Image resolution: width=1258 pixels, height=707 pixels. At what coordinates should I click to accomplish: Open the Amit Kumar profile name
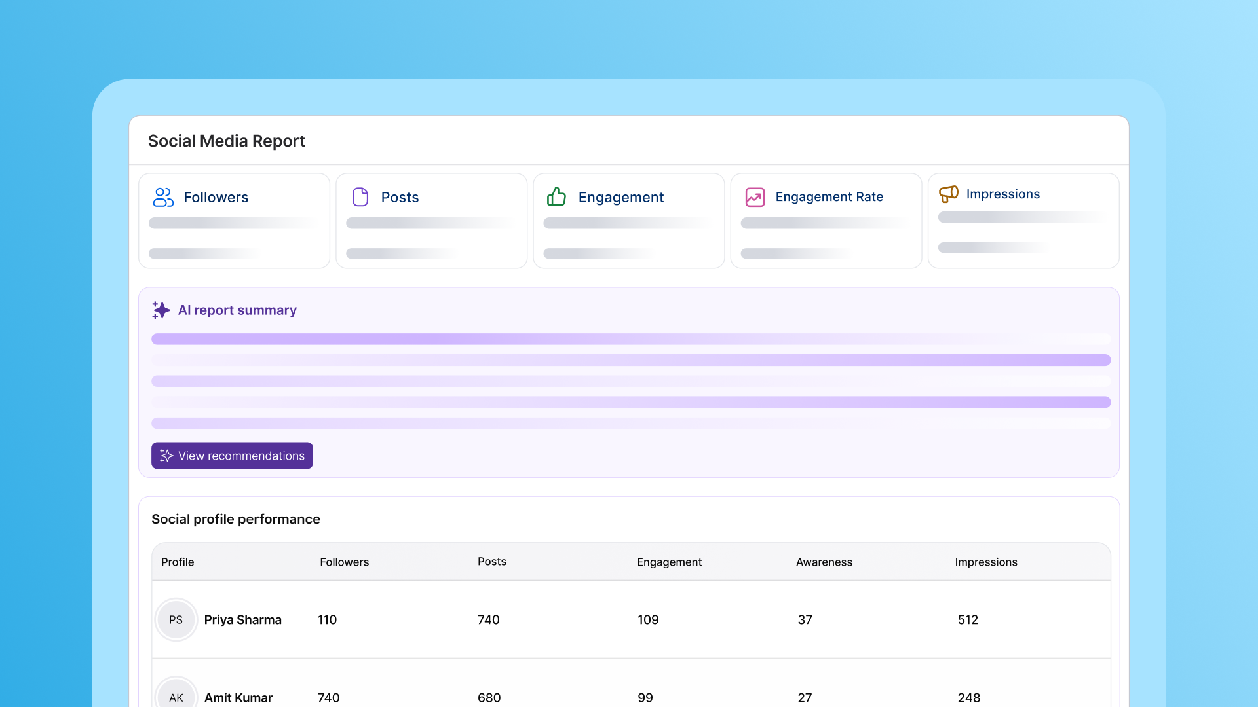click(x=238, y=698)
